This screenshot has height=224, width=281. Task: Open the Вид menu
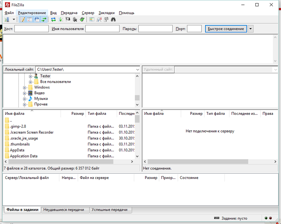coord(53,13)
